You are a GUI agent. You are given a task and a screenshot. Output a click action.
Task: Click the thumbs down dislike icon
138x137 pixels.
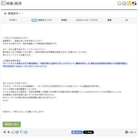coord(22,132)
